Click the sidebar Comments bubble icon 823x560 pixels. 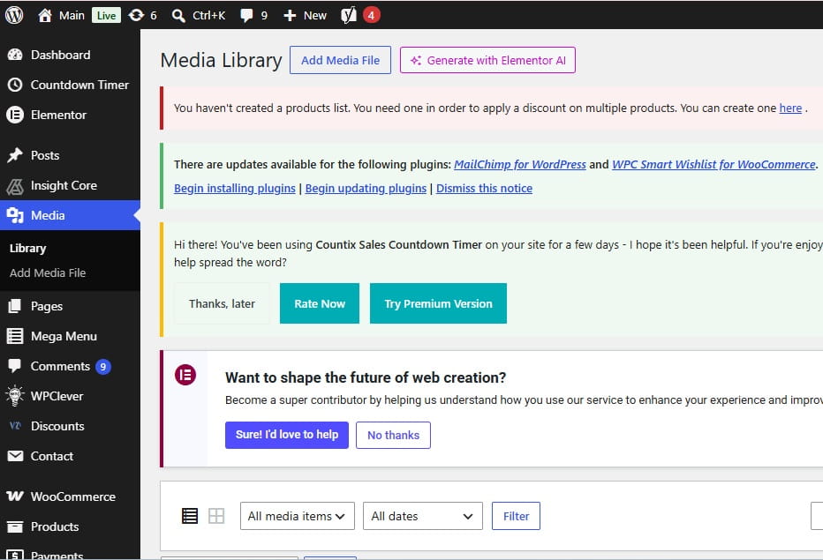[x=15, y=366]
